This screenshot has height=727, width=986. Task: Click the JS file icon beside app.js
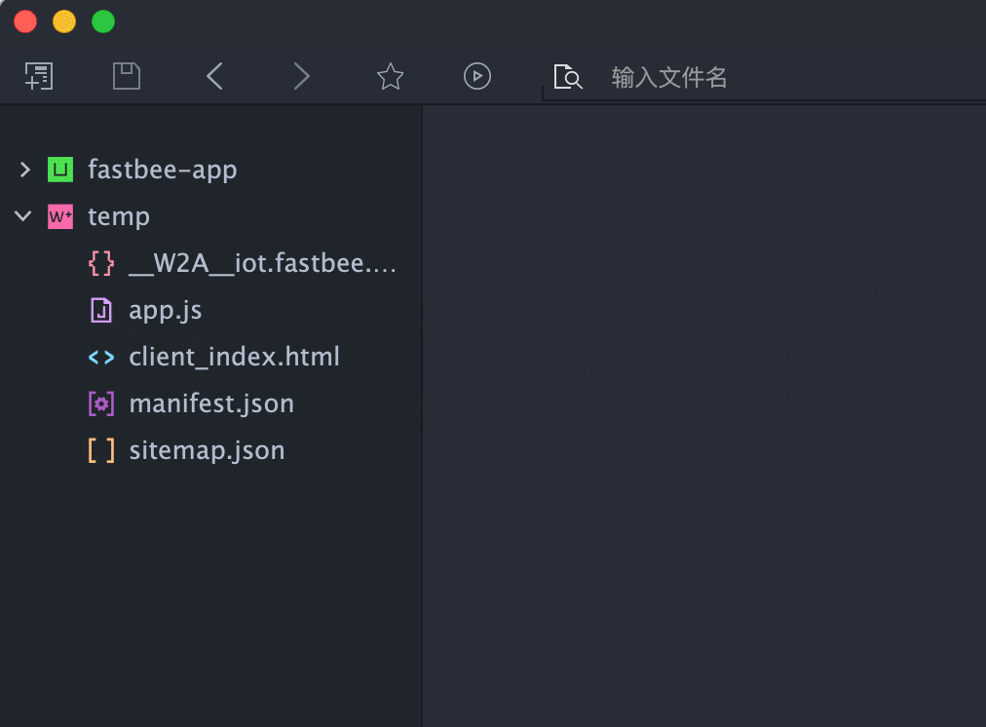coord(101,310)
